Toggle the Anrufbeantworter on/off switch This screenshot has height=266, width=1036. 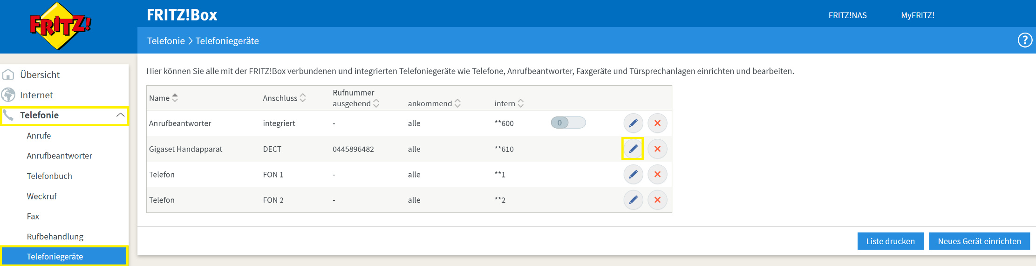pos(568,123)
